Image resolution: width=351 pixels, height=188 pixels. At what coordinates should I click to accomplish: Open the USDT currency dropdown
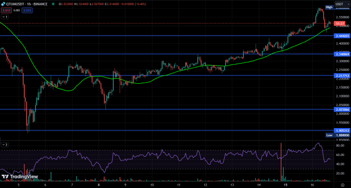[x=342, y=4]
